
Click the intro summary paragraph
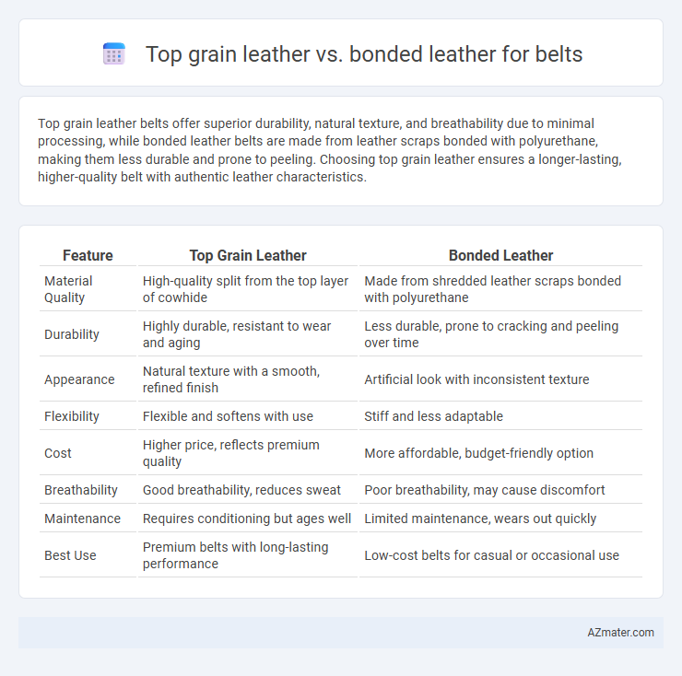tap(330, 150)
